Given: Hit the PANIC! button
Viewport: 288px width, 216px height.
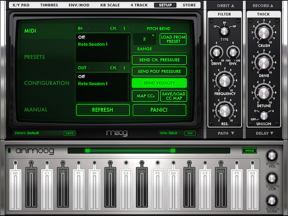Looking at the screenshot, I should click(159, 110).
